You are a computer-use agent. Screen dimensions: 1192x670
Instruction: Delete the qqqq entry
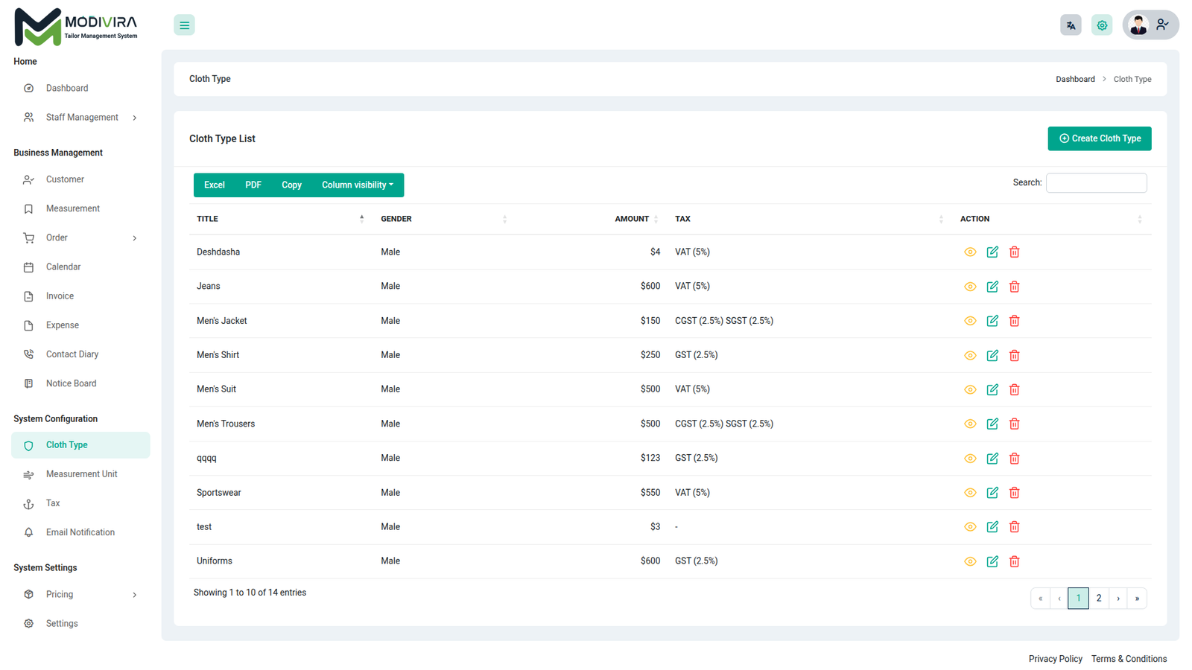pyautogui.click(x=1014, y=459)
